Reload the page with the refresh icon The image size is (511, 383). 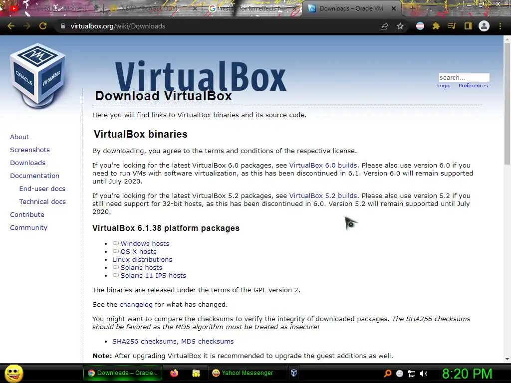tap(43, 26)
